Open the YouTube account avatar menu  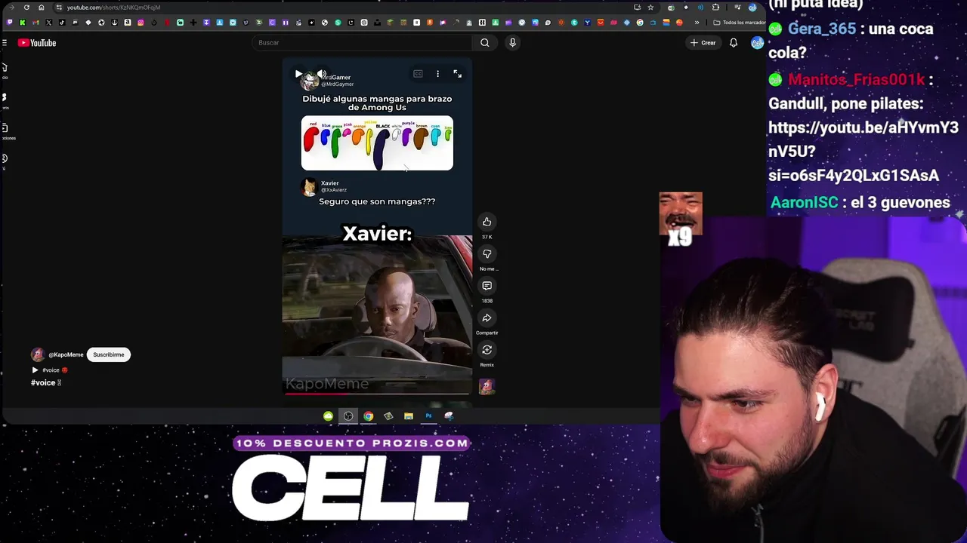click(x=757, y=43)
